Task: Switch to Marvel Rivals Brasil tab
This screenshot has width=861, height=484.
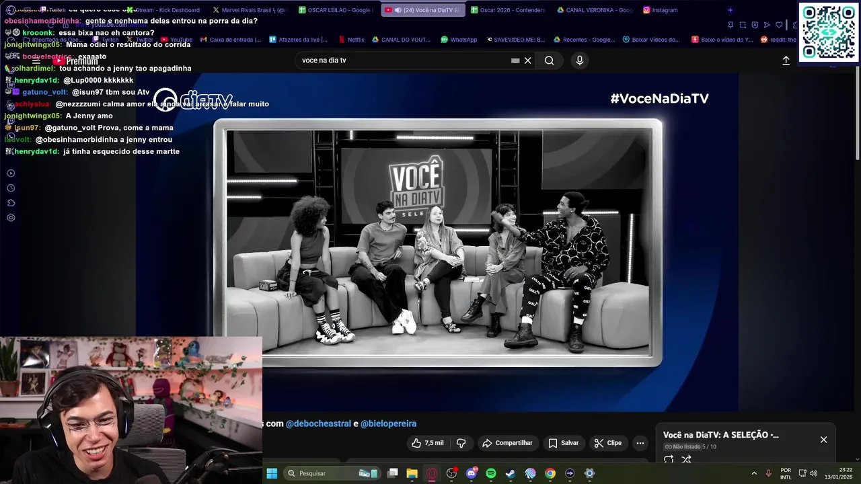Action: [250, 10]
